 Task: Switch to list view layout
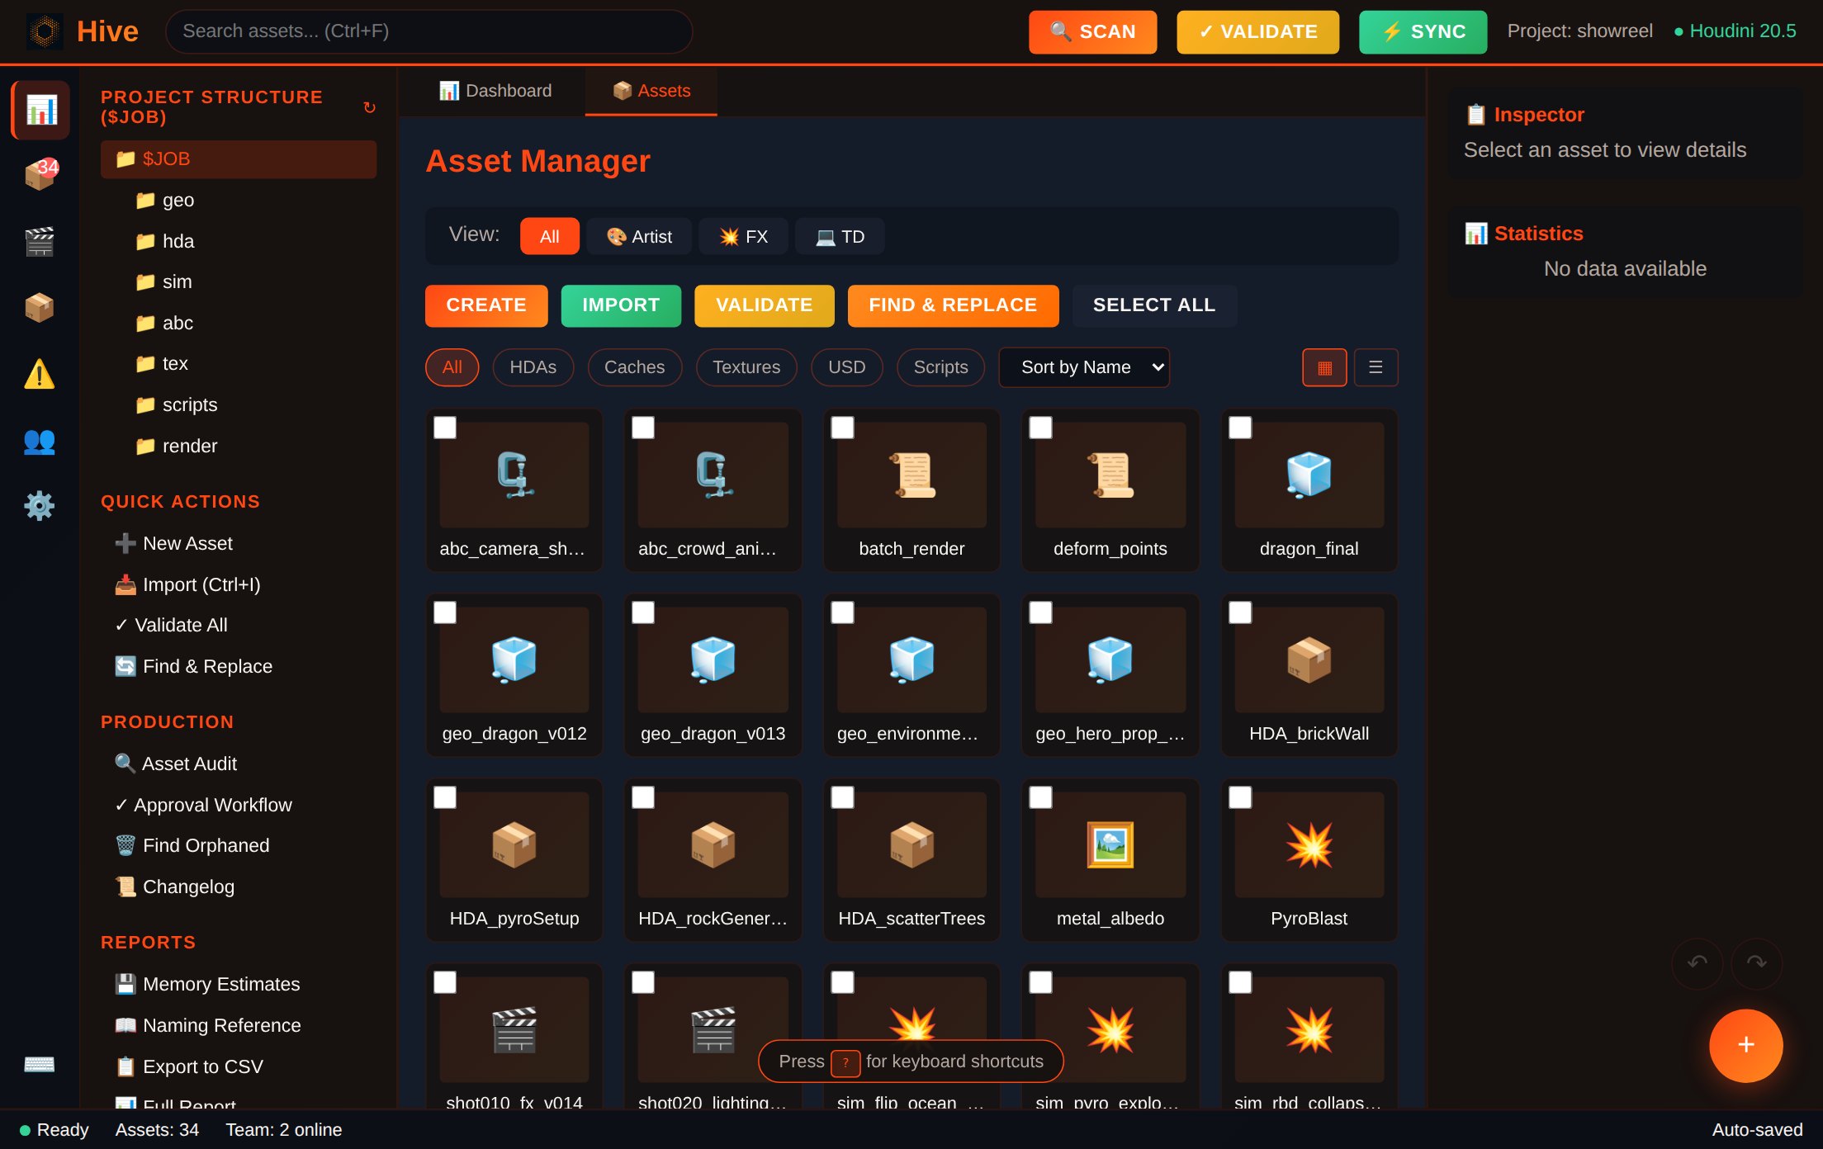point(1376,367)
